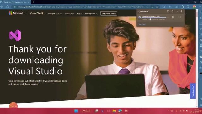Click the 'click here to retry' link
The height and width of the screenshot is (114, 202).
click(x=29, y=84)
